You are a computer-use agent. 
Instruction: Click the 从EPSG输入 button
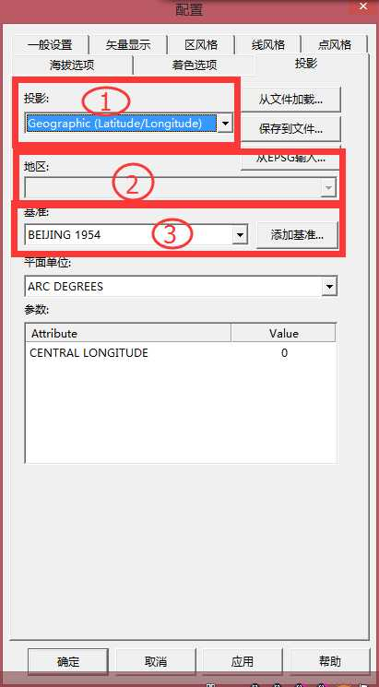click(290, 159)
